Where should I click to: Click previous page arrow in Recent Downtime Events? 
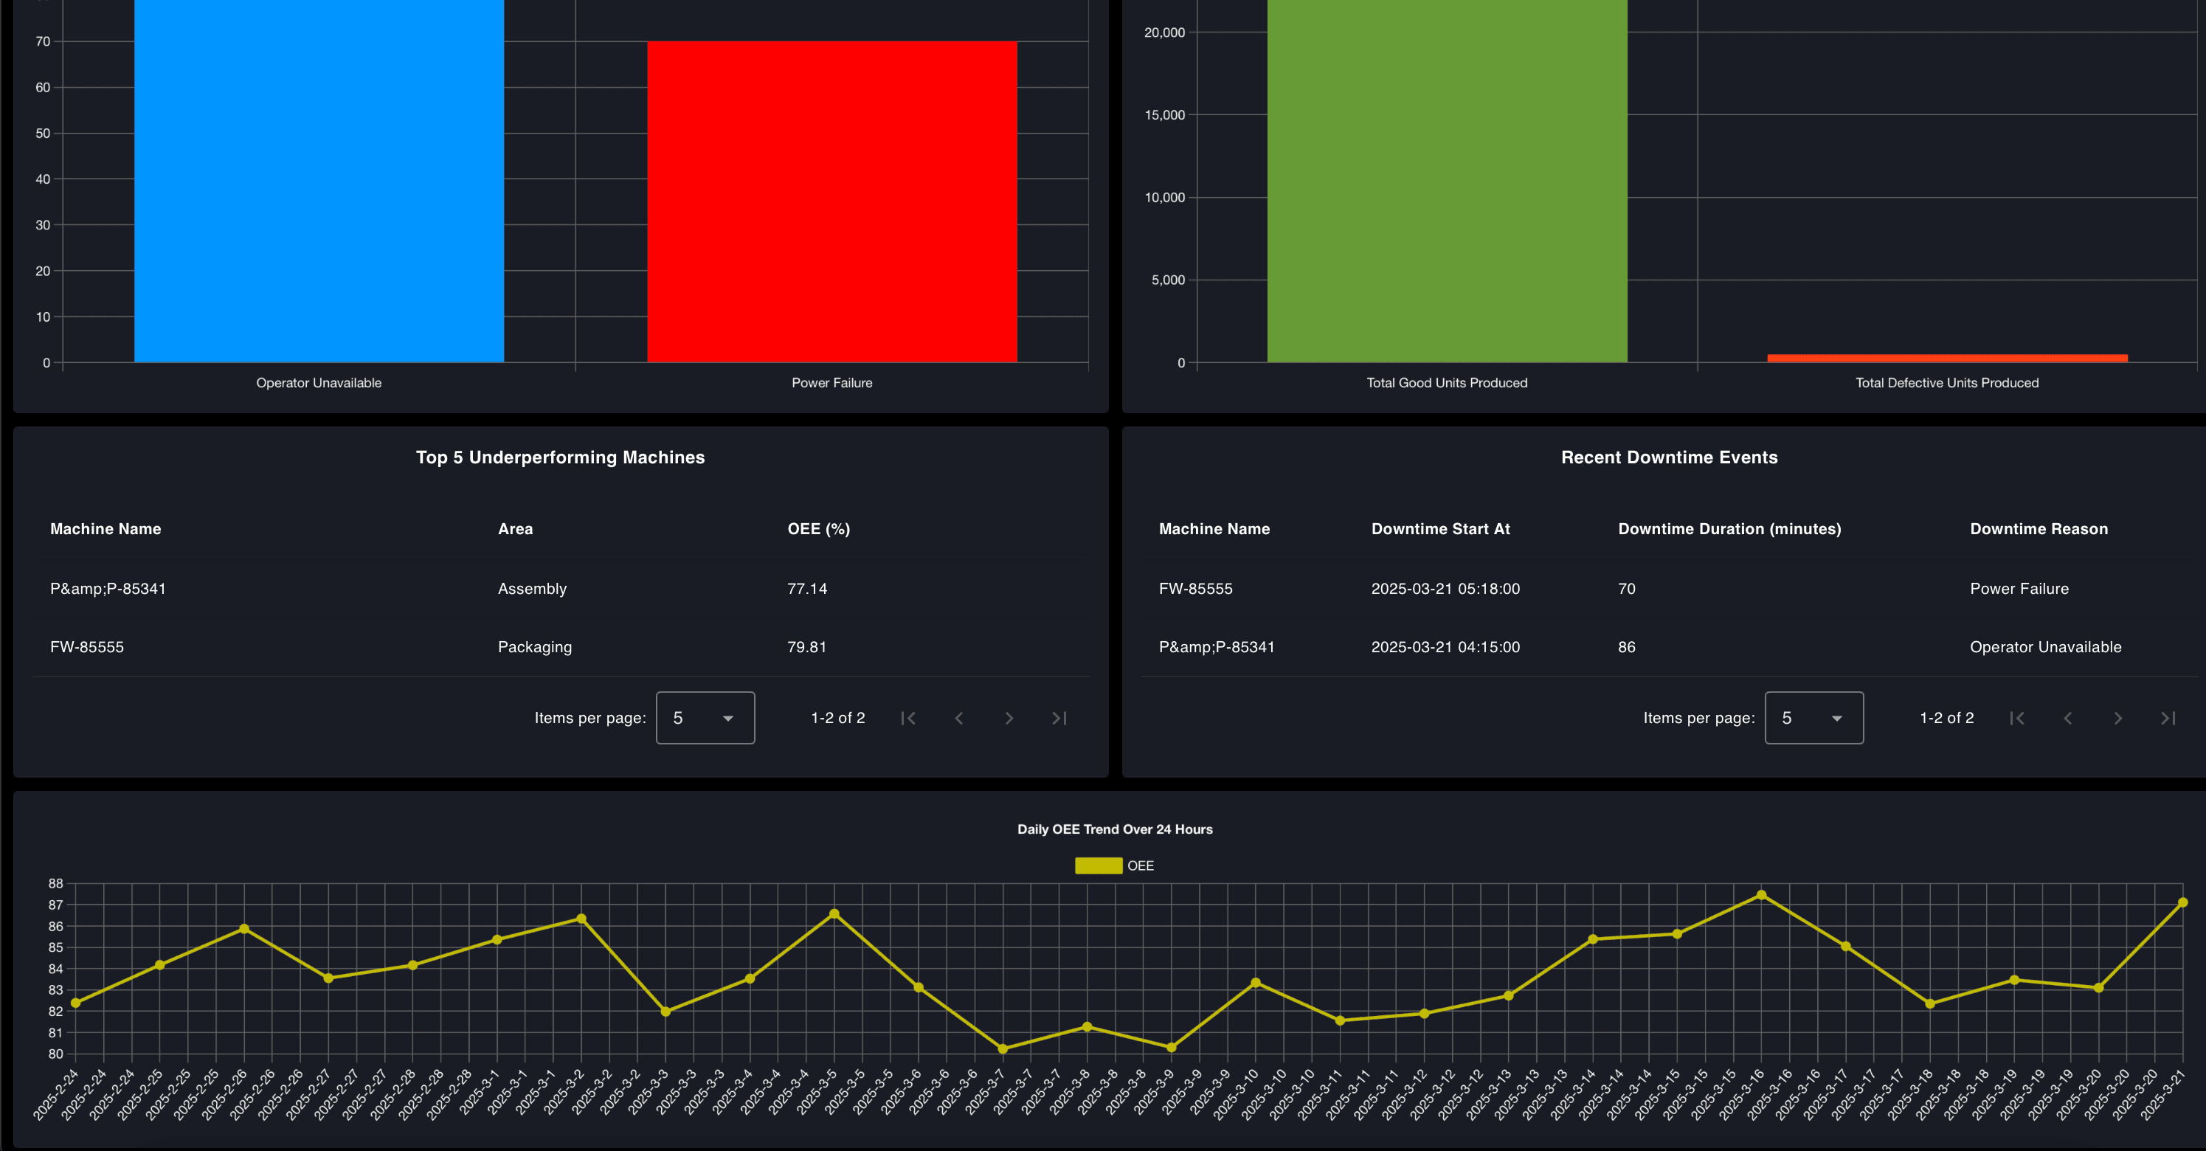pyautogui.click(x=2068, y=718)
